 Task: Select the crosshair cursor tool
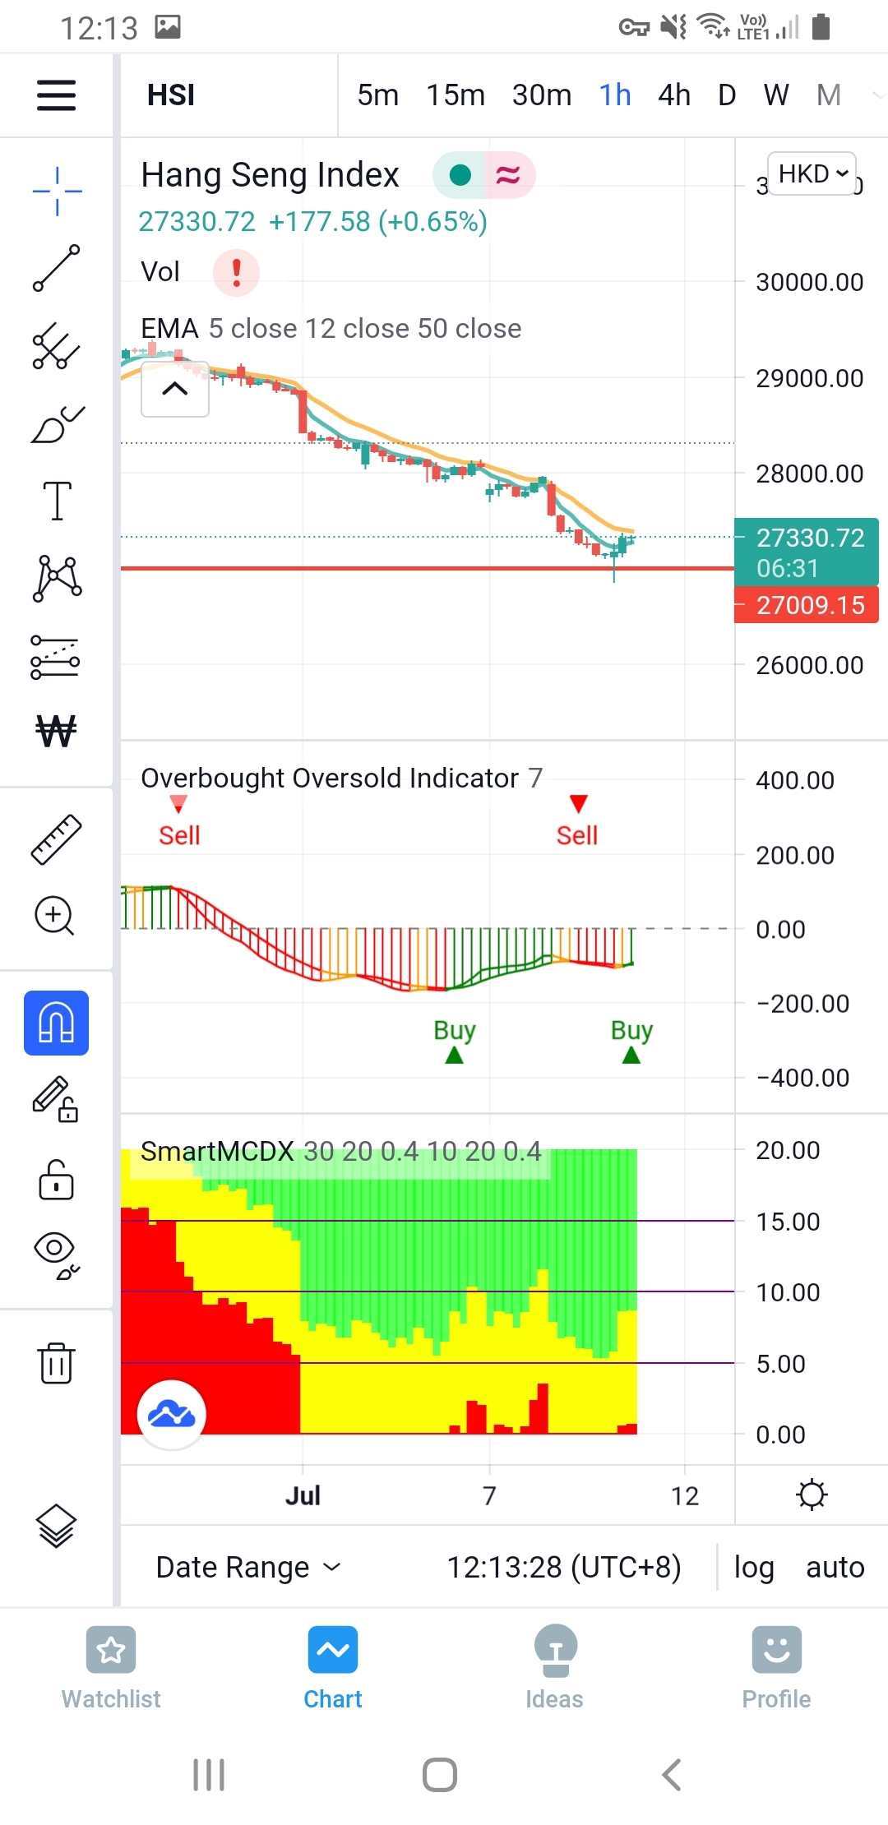(57, 191)
